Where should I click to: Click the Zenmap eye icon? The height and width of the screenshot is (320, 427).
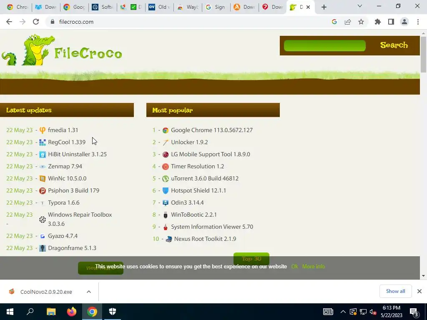pos(43,167)
